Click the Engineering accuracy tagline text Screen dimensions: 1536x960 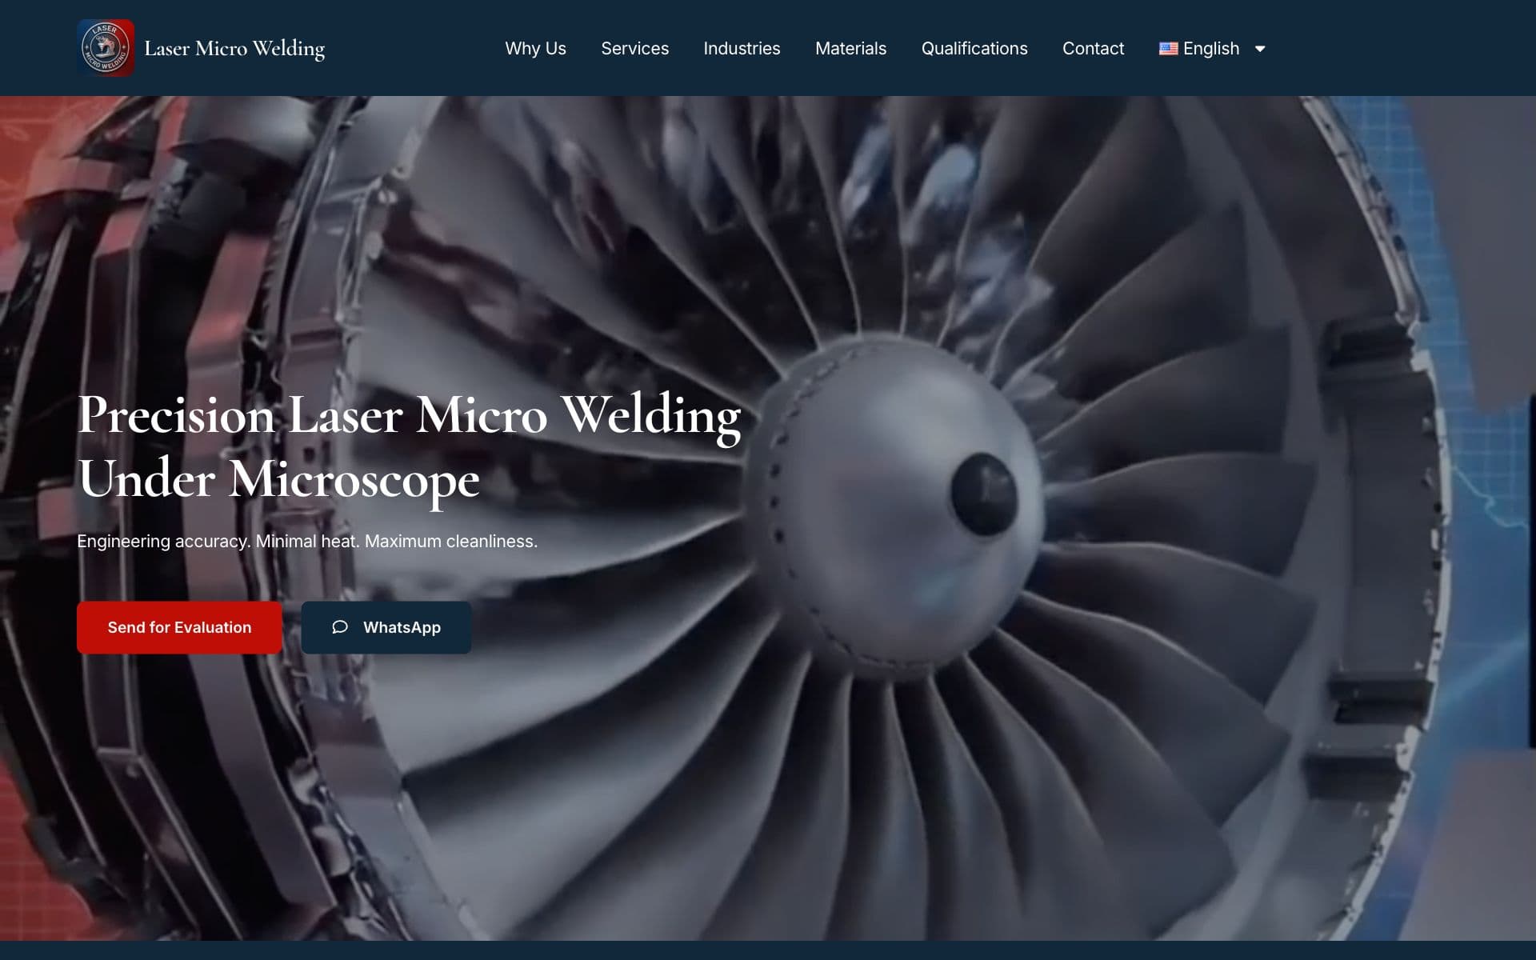(307, 542)
